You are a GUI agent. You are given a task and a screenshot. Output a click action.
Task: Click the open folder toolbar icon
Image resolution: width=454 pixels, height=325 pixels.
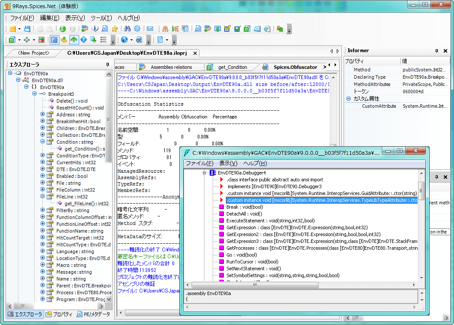click(x=12, y=29)
